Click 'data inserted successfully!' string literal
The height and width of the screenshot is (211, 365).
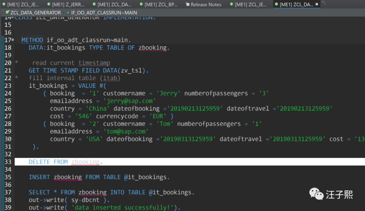tap(122, 208)
